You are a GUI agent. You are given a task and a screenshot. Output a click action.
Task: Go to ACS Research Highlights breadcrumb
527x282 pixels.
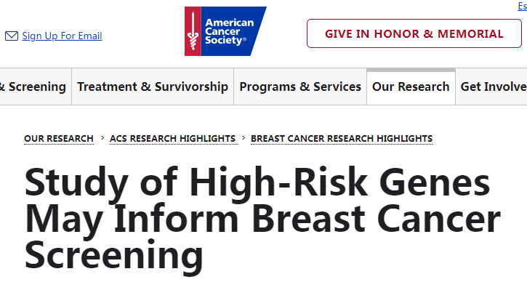173,139
